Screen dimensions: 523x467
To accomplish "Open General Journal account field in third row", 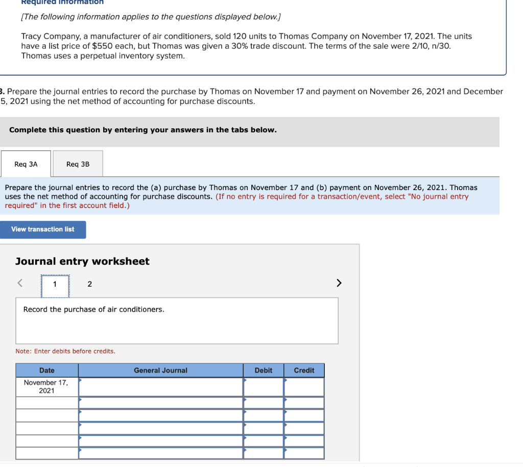I will pos(160,415).
